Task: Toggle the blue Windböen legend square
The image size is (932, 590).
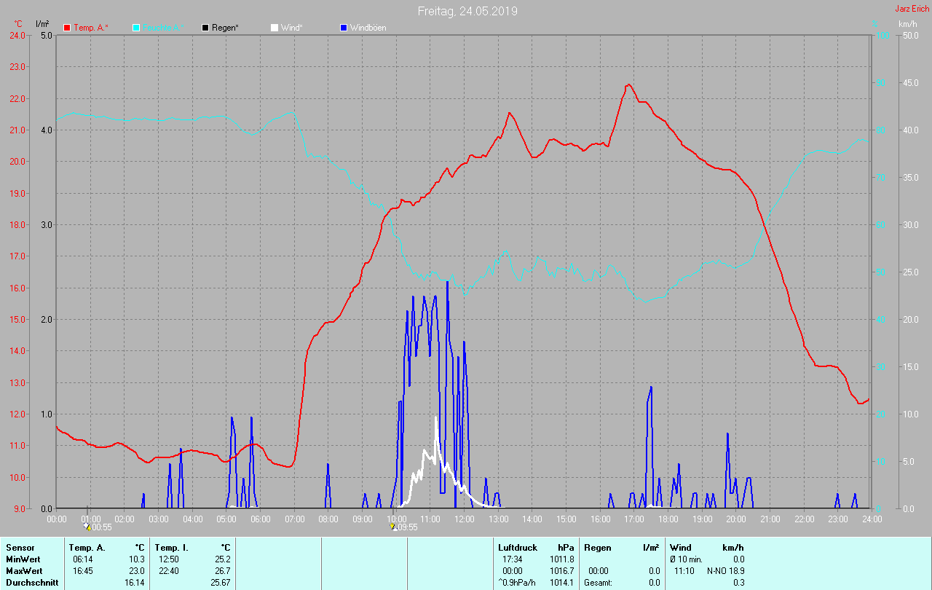Action: (x=344, y=28)
